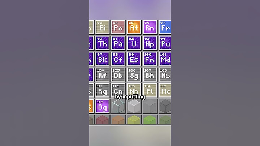This screenshot has width=260, height=146.
Task: Choose the Fl element block numbered 114
Action: tap(150, 90)
